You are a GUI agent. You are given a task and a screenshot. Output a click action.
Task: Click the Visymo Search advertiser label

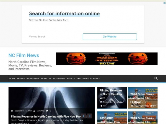click(x=37, y=37)
